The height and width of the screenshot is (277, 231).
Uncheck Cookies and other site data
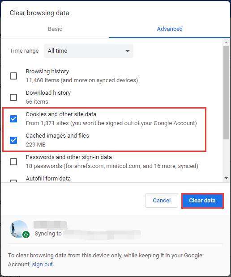pos(13,119)
